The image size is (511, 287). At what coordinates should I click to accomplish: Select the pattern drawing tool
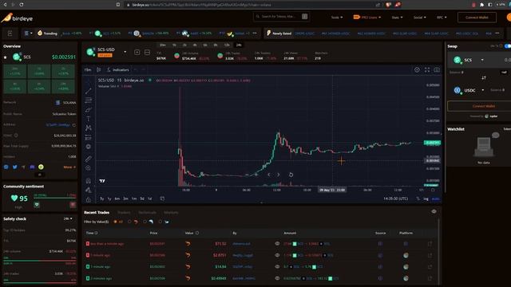pyautogui.click(x=89, y=128)
